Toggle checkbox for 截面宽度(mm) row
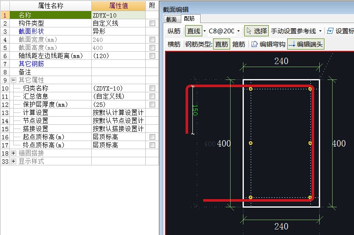The height and width of the screenshot is (235, 354). click(x=153, y=40)
